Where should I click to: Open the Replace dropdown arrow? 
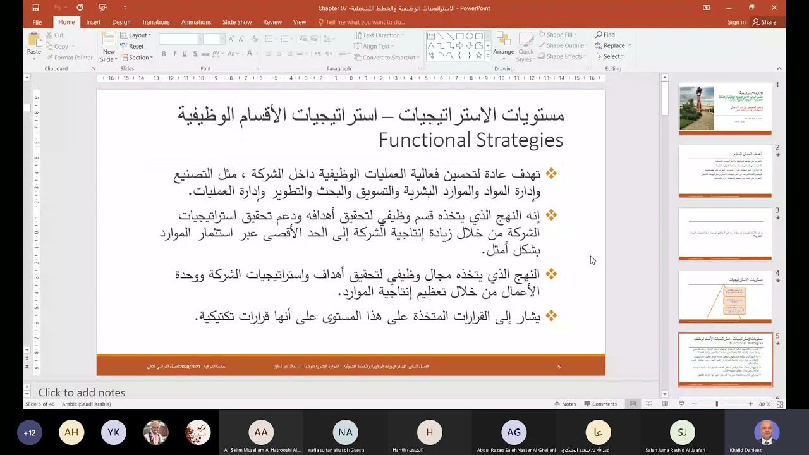click(630, 45)
